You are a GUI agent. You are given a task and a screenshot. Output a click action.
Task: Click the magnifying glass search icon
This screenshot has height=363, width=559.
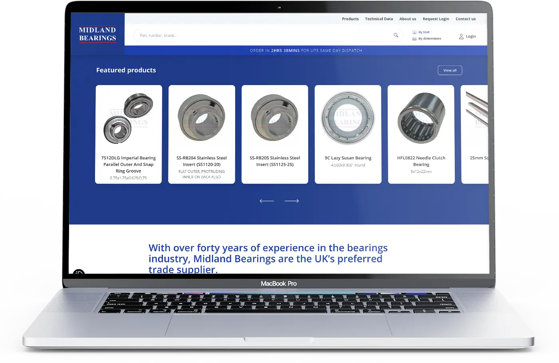[396, 35]
